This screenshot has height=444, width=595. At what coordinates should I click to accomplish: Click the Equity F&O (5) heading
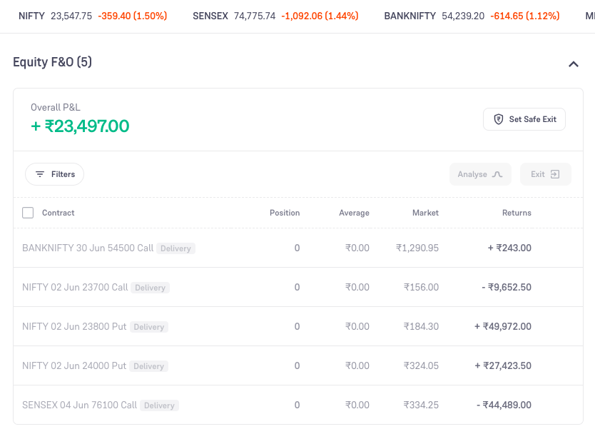point(52,62)
